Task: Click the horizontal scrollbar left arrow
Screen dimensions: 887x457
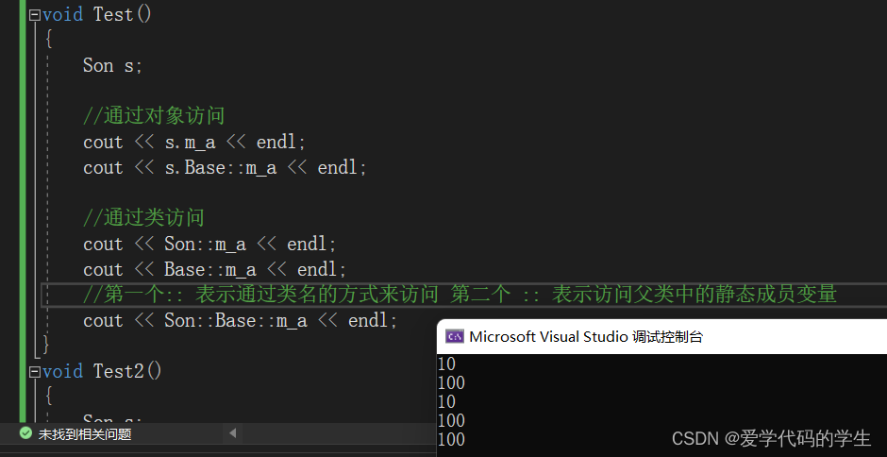Action: pyautogui.click(x=232, y=433)
